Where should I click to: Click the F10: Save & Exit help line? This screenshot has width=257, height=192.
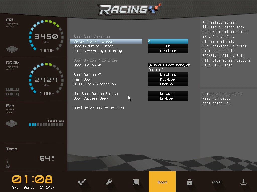tap(218, 51)
